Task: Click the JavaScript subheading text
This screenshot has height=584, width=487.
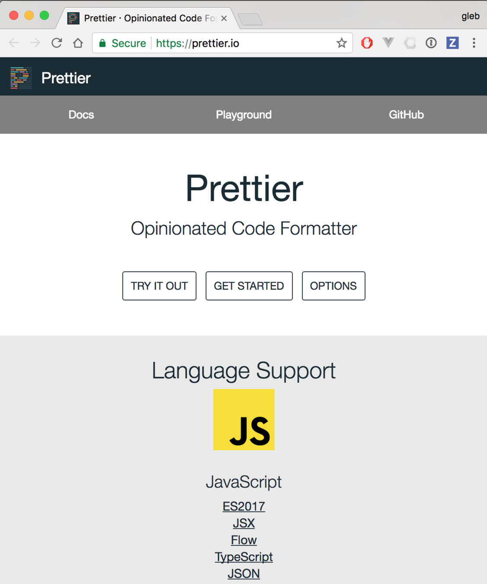Action: tap(244, 482)
